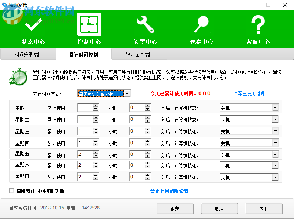Click the 今天已累计使用时间 red text

[x=180, y=93]
